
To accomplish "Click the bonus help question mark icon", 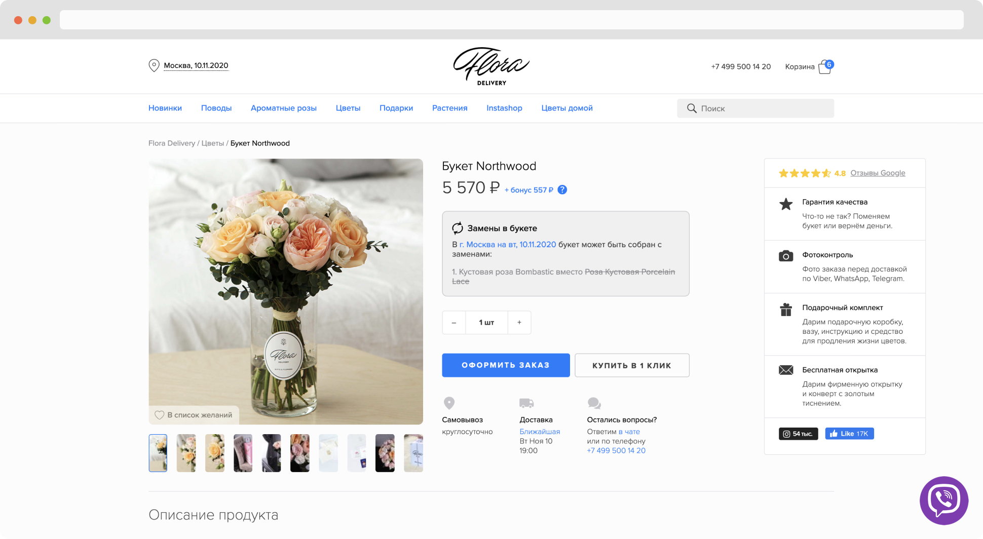I will tap(562, 190).
